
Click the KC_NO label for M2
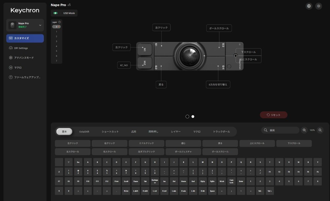(x=124, y=65)
